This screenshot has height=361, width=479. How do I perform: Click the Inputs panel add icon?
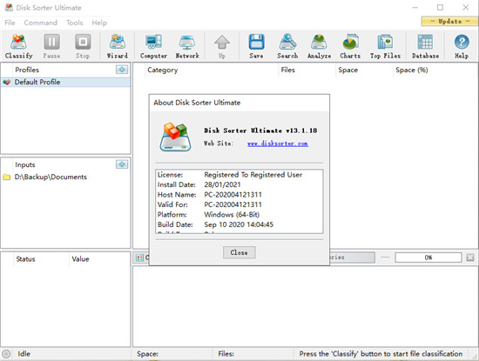(122, 164)
